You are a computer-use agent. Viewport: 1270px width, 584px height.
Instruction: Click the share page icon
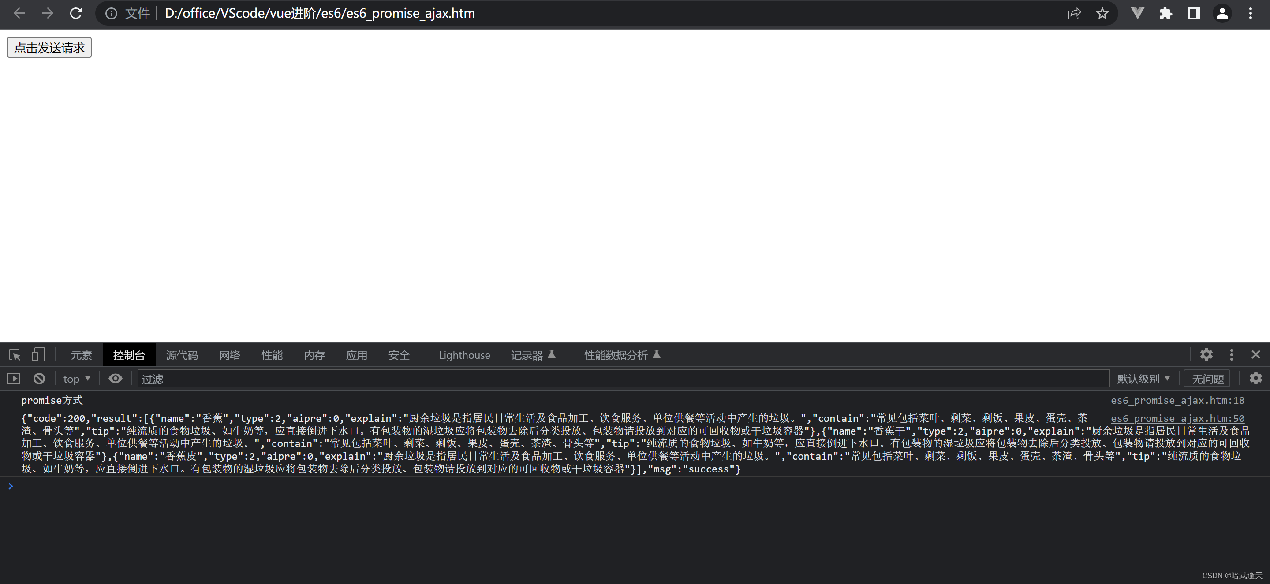(1074, 13)
